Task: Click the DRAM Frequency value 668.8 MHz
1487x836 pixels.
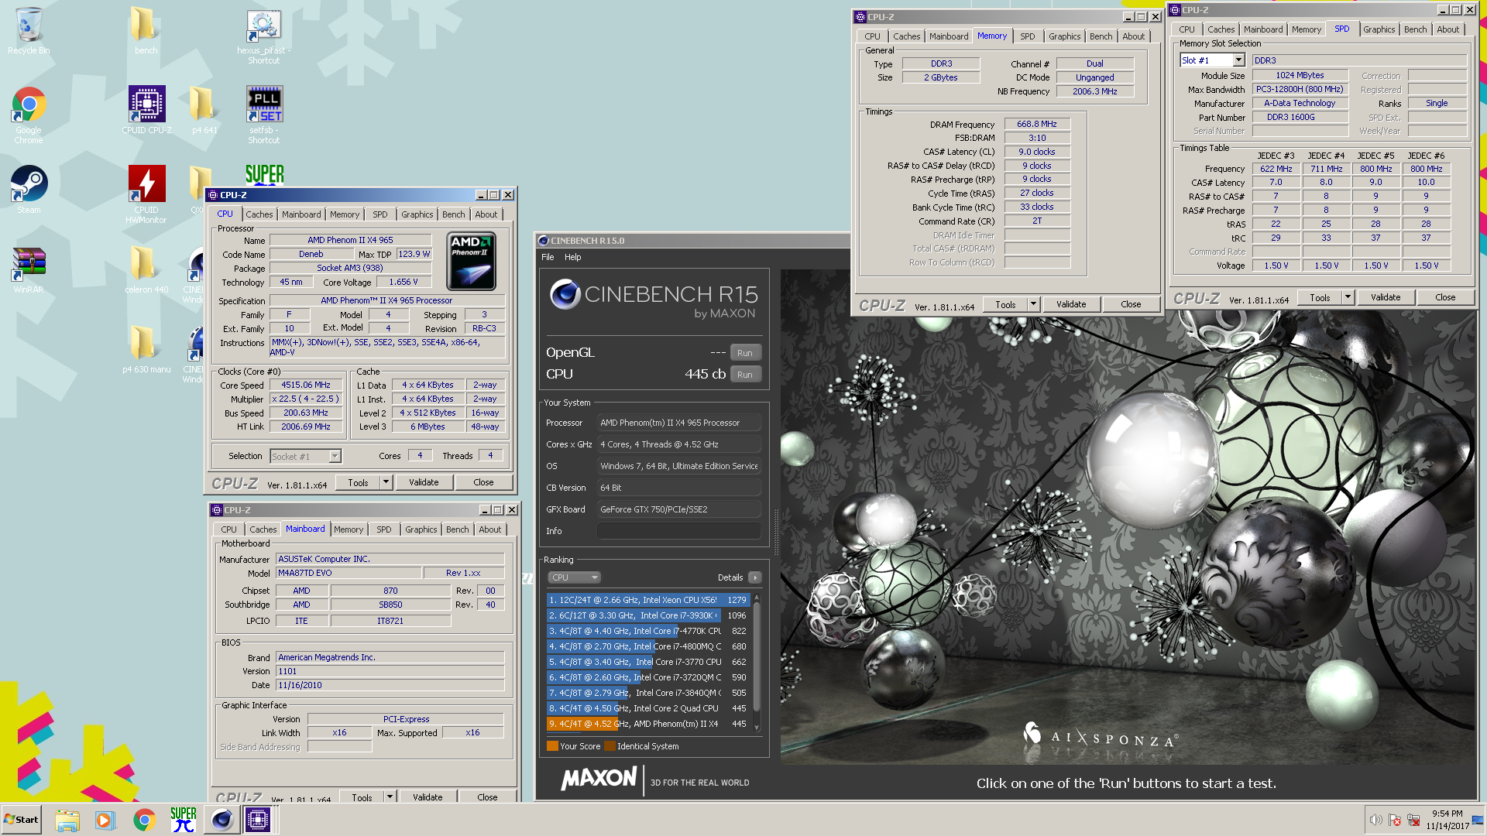Action: point(1037,124)
